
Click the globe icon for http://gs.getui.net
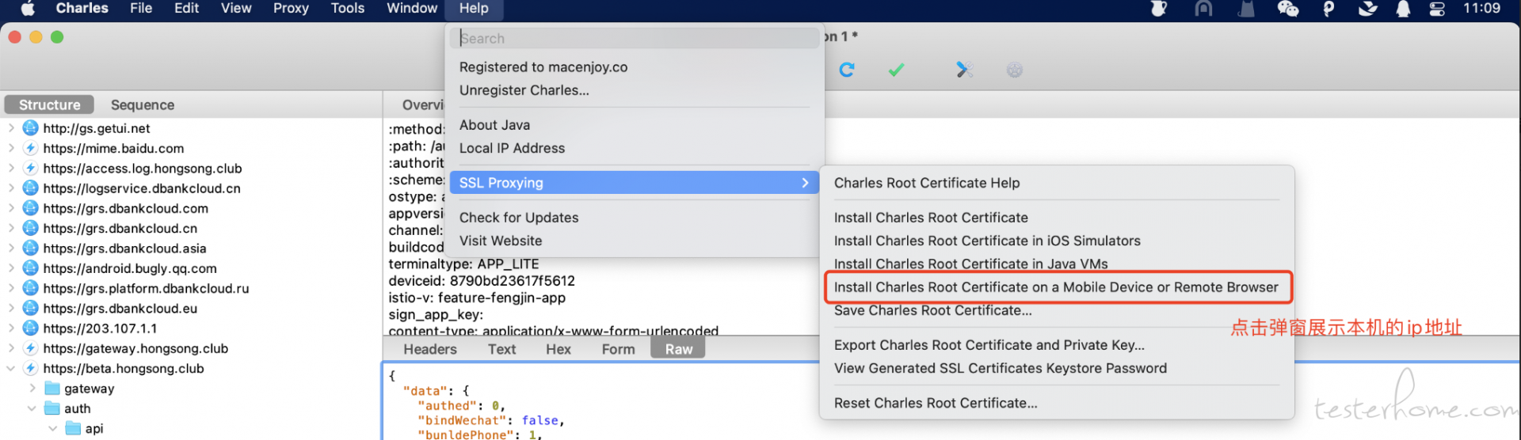31,128
